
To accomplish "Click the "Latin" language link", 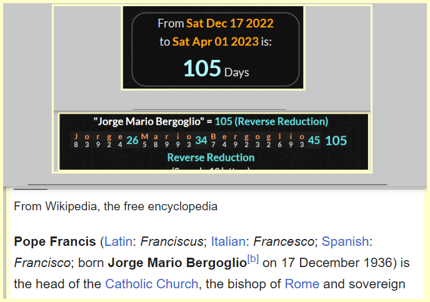I will [117, 241].
